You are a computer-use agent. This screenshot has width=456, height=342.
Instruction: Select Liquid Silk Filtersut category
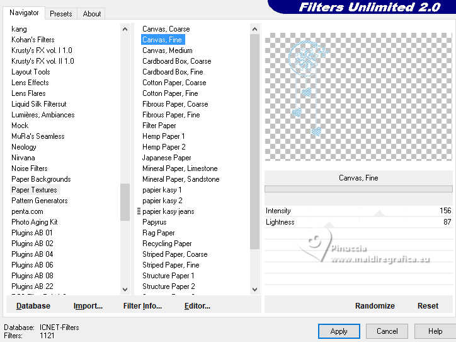[x=39, y=104]
